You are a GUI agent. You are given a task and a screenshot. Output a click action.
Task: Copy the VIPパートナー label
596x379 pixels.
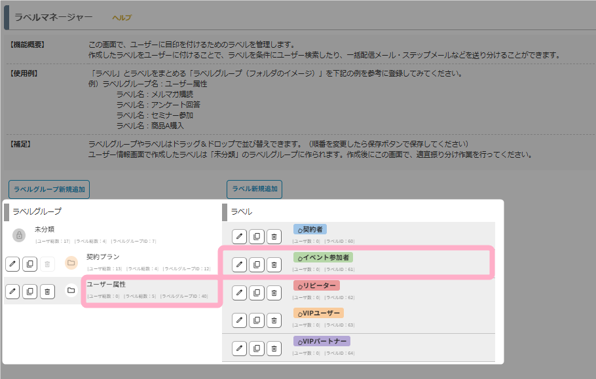257,348
